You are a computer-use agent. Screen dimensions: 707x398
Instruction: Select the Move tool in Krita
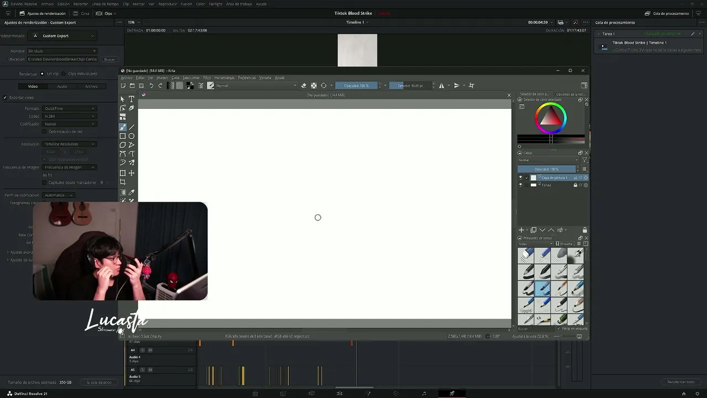[131, 173]
